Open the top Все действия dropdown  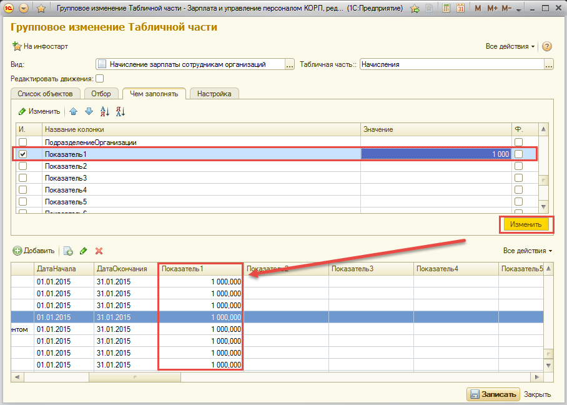coord(510,46)
